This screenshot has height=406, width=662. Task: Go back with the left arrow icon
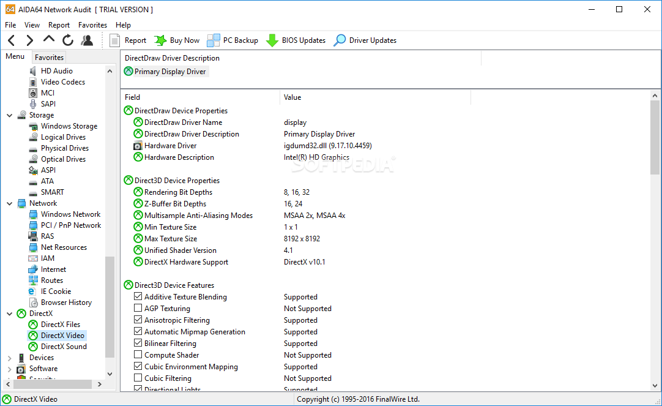(x=12, y=40)
